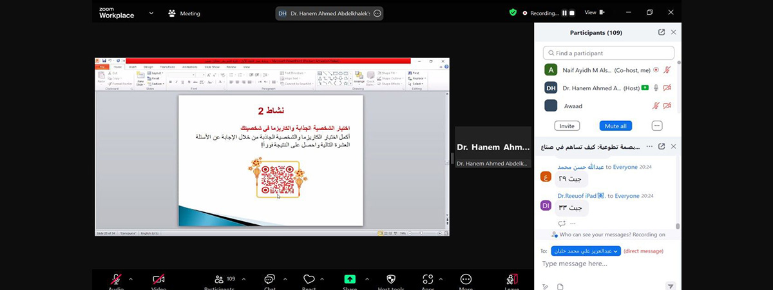This screenshot has width=773, height=290.
Task: Expand the Share options caret
Action: (x=367, y=279)
